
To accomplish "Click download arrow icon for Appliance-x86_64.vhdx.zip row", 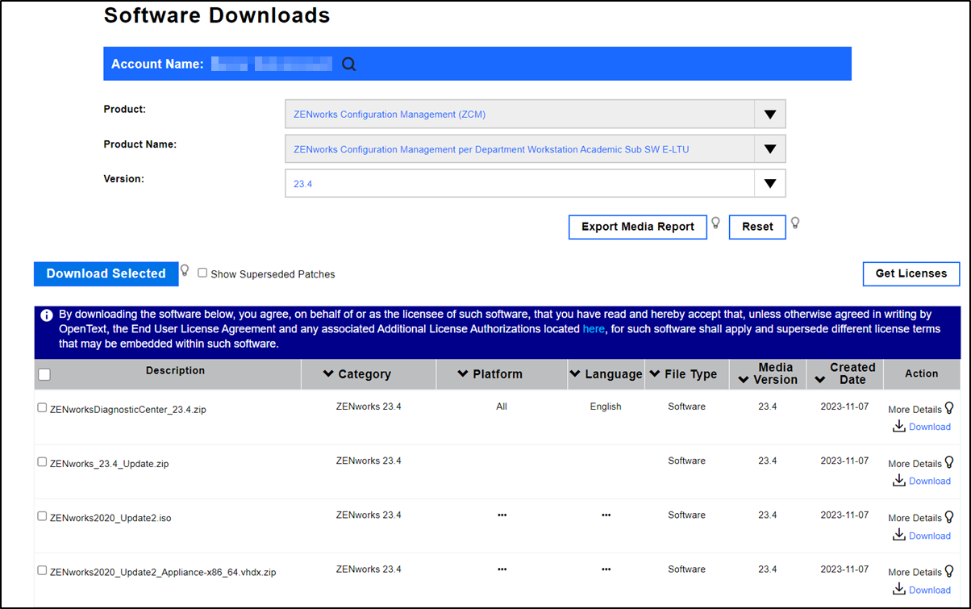I will point(898,589).
